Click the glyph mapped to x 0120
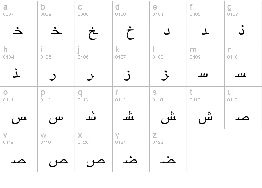 (93, 150)
